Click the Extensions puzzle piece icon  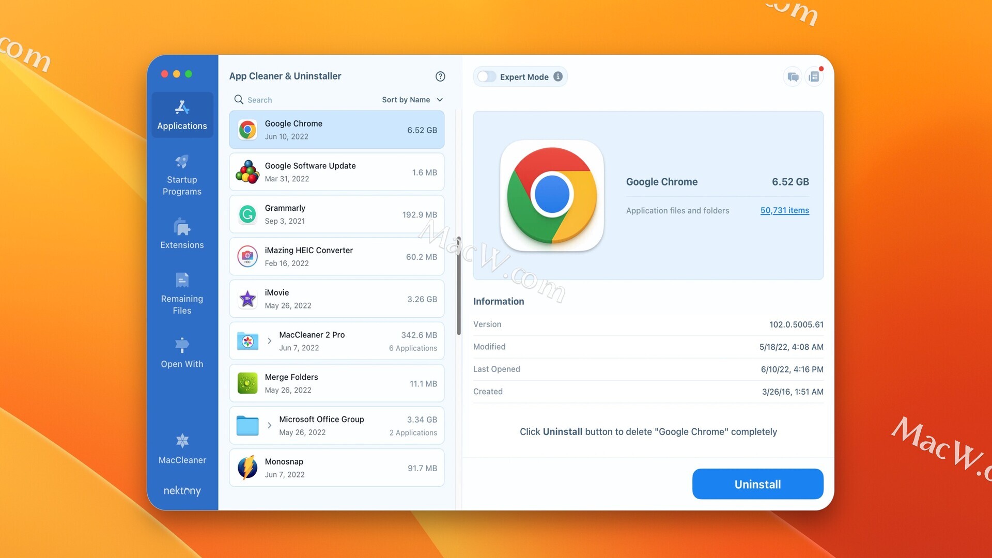[182, 227]
